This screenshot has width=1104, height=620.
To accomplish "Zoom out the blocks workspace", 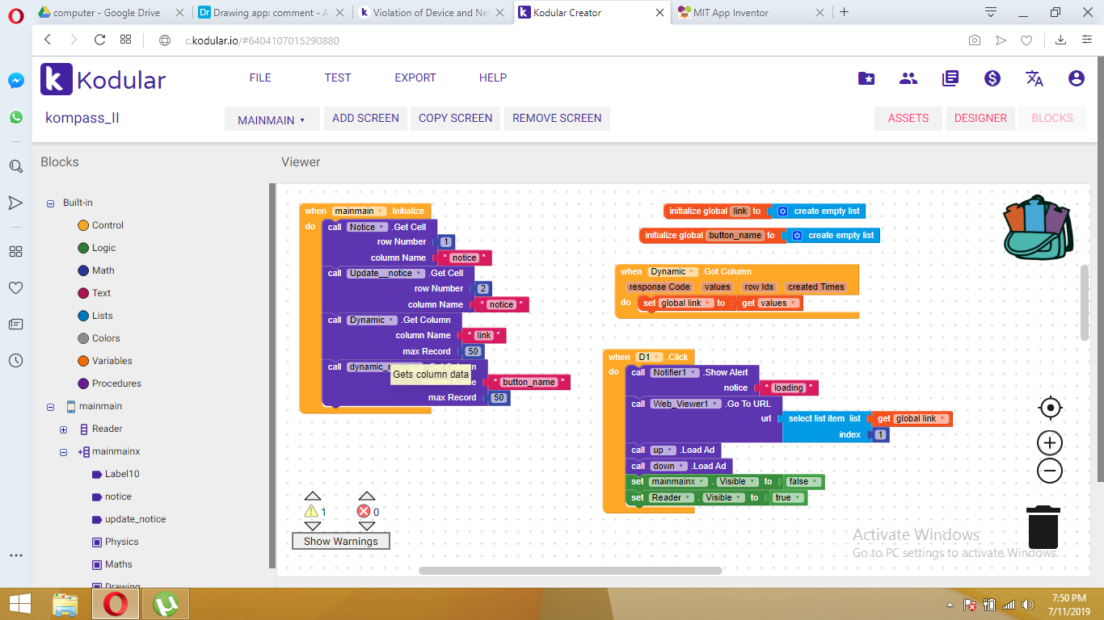I will click(1050, 471).
